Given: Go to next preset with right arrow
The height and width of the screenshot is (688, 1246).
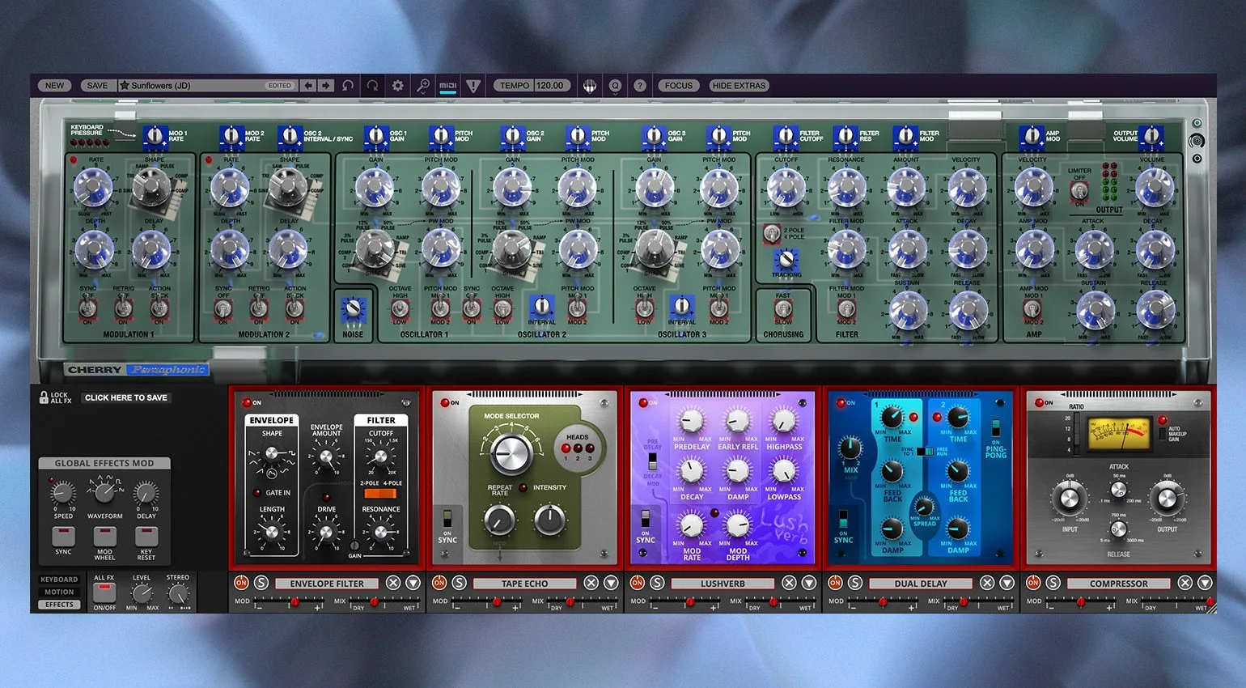Looking at the screenshot, I should coord(325,85).
